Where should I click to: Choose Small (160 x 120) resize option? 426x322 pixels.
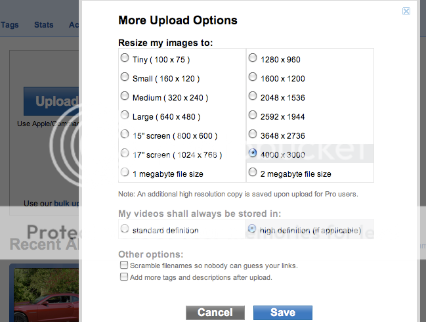[x=125, y=77]
